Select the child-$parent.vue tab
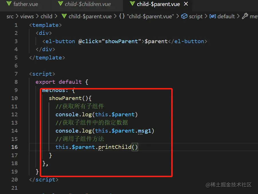 click(x=158, y=4)
